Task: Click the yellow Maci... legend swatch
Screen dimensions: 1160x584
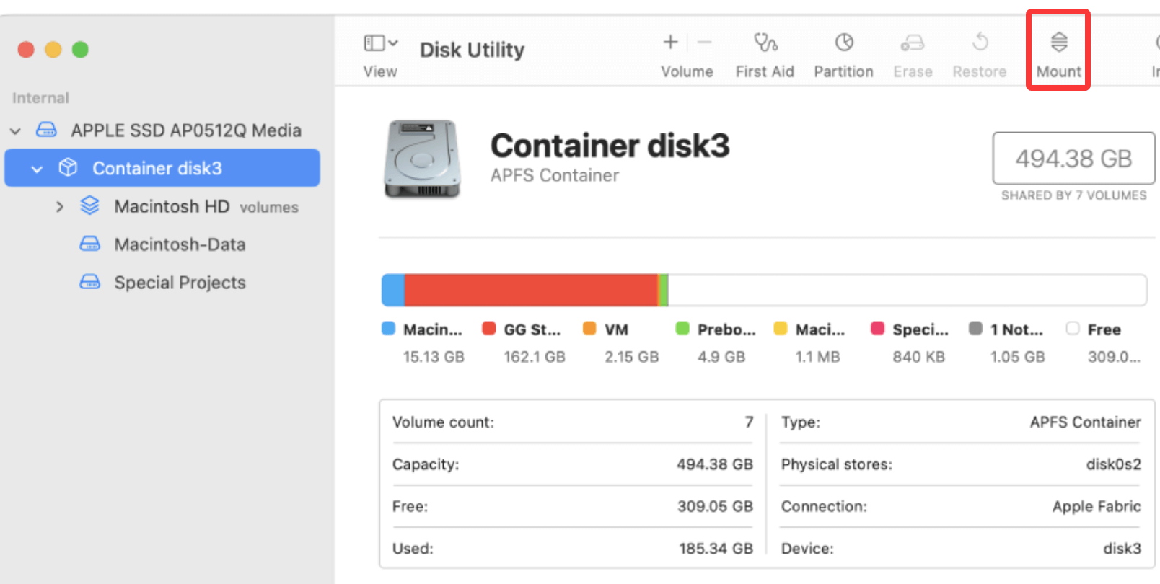Action: coord(781,328)
